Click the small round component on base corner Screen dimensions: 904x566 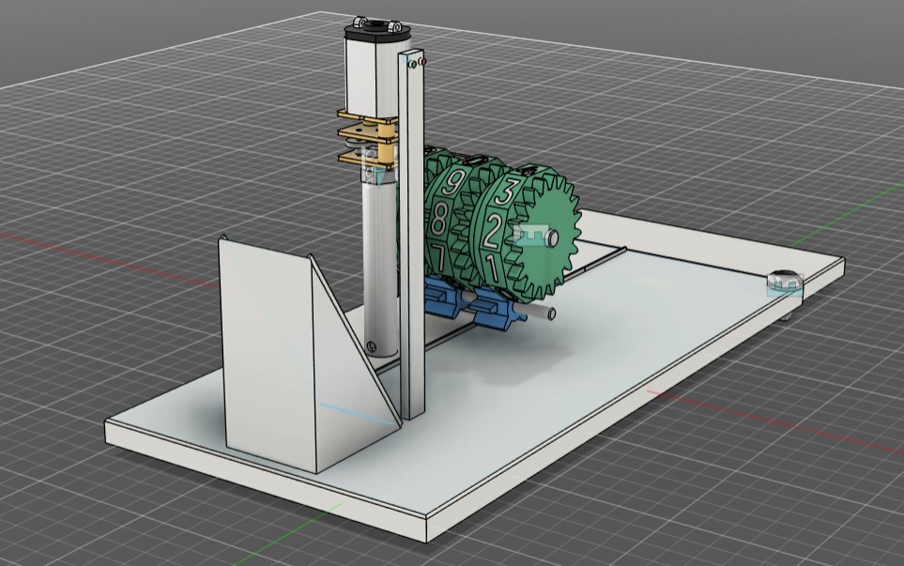(x=783, y=279)
